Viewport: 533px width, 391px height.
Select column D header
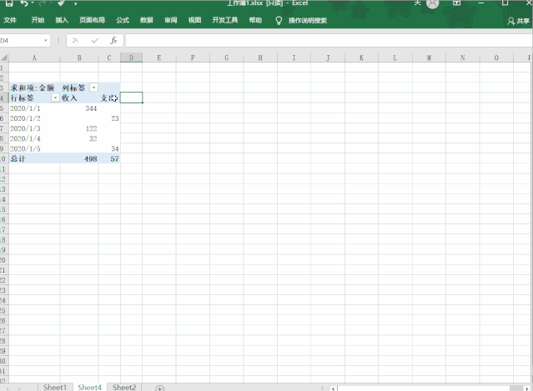coord(131,58)
